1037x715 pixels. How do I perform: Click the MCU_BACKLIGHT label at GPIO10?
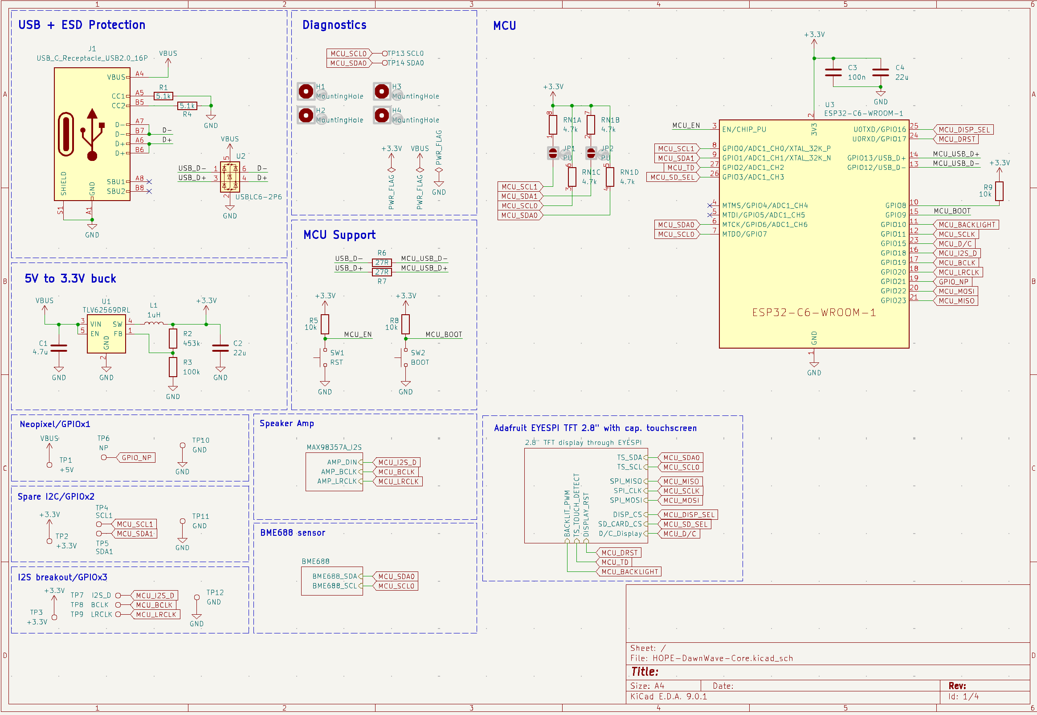(966, 225)
